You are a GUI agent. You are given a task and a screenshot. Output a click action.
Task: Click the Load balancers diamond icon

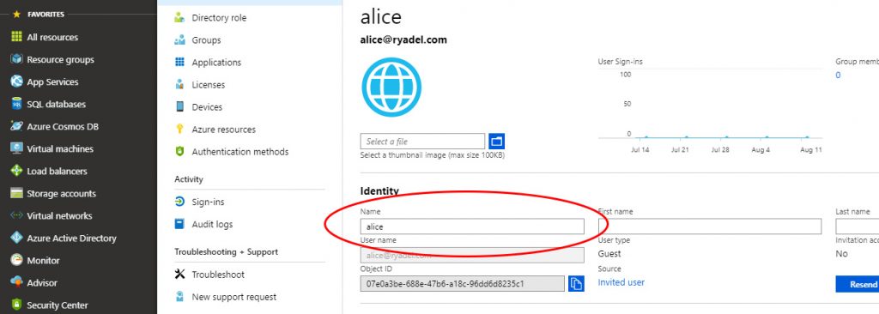(x=17, y=171)
